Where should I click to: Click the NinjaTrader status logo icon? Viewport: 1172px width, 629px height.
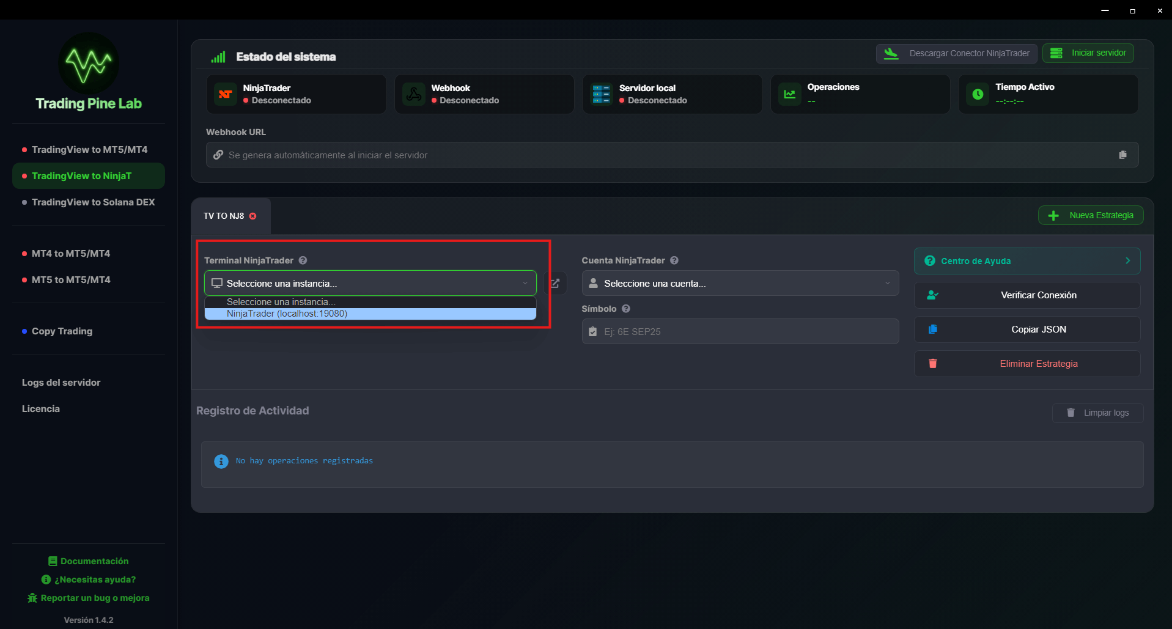[226, 94]
